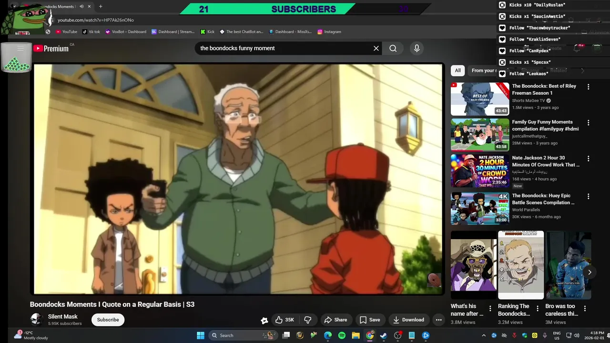Screen dimensions: 610x343
Task: Click the YouTube search text field
Action: [284, 48]
